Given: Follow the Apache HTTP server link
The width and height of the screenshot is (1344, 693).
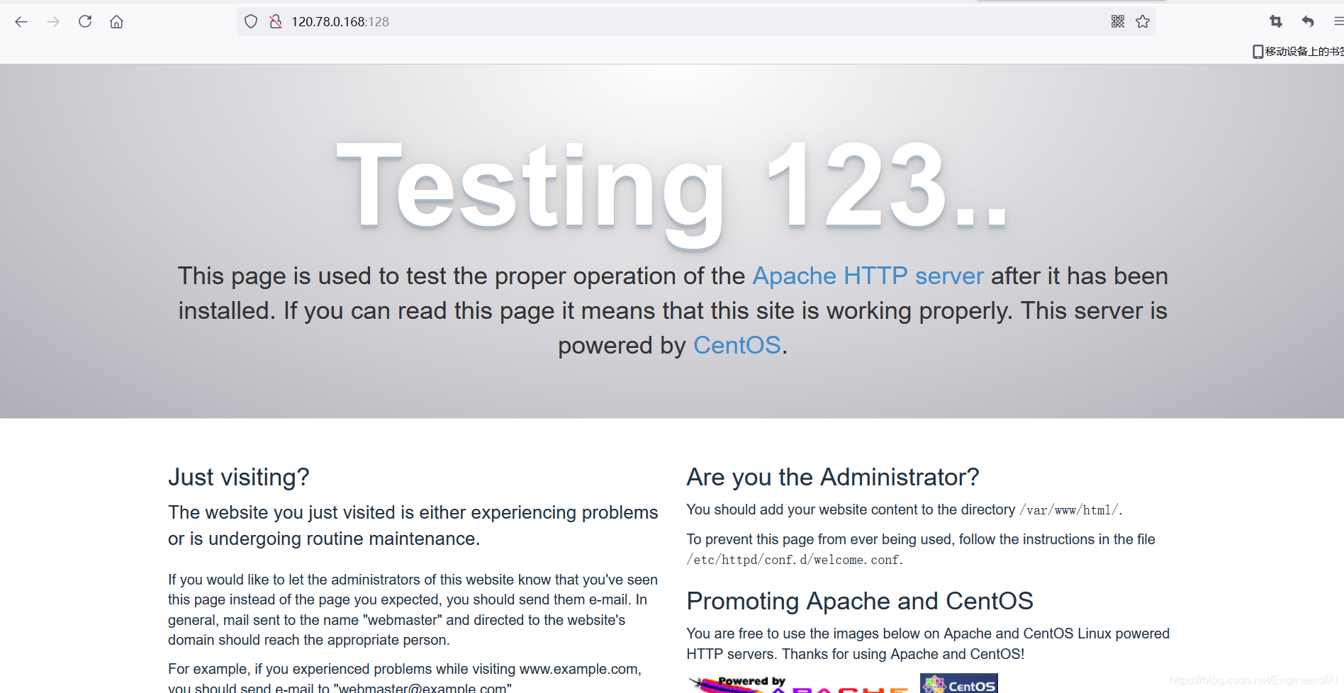Looking at the screenshot, I should click(x=868, y=276).
